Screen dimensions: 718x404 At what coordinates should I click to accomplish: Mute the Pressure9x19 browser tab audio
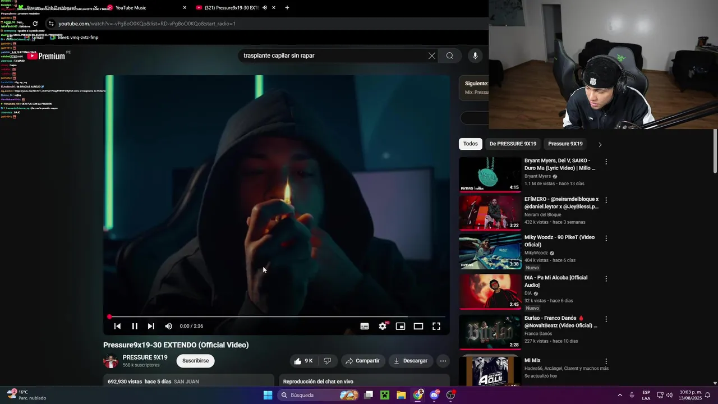[265, 8]
